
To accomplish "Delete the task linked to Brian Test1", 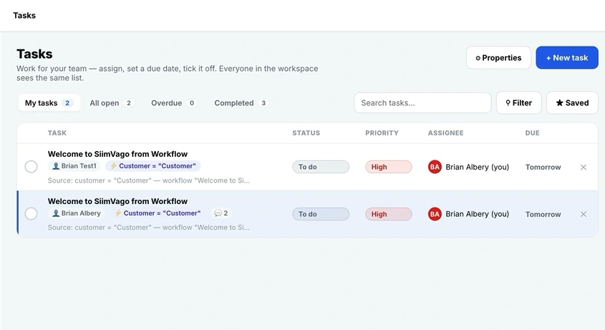I will (584, 167).
